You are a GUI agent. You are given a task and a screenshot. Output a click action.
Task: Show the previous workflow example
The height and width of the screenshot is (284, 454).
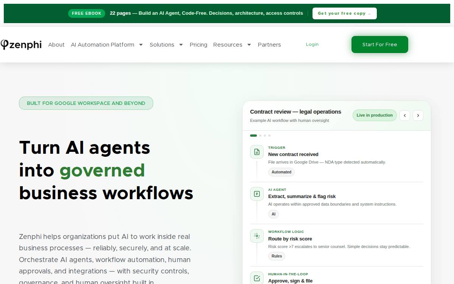pyautogui.click(x=405, y=115)
